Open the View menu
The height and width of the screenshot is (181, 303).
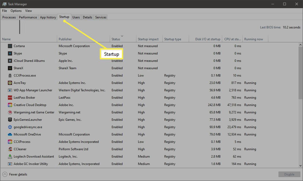click(28, 11)
